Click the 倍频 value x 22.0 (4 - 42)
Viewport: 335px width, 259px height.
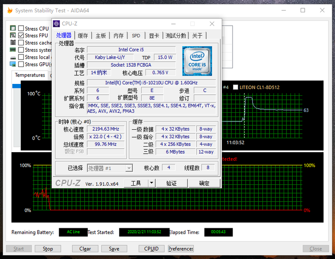[x=106, y=137]
